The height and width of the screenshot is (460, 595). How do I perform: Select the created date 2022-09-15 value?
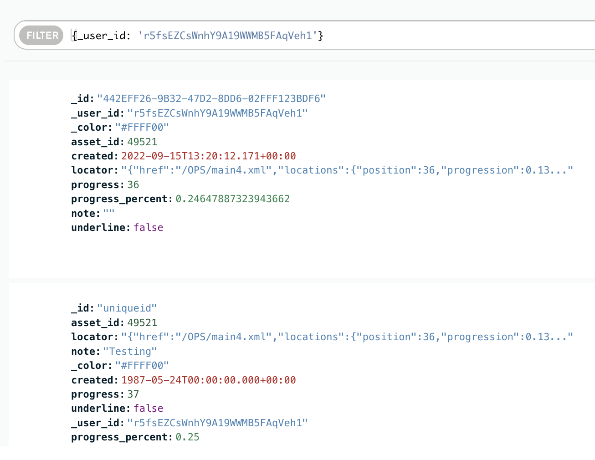208,156
